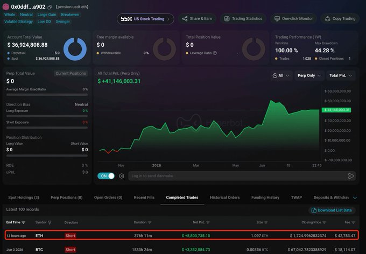Expand the US Stock Trading arrow

pyautogui.click(x=168, y=19)
